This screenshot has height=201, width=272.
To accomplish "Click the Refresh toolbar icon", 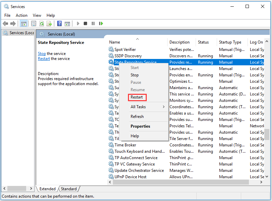I will [42, 23].
